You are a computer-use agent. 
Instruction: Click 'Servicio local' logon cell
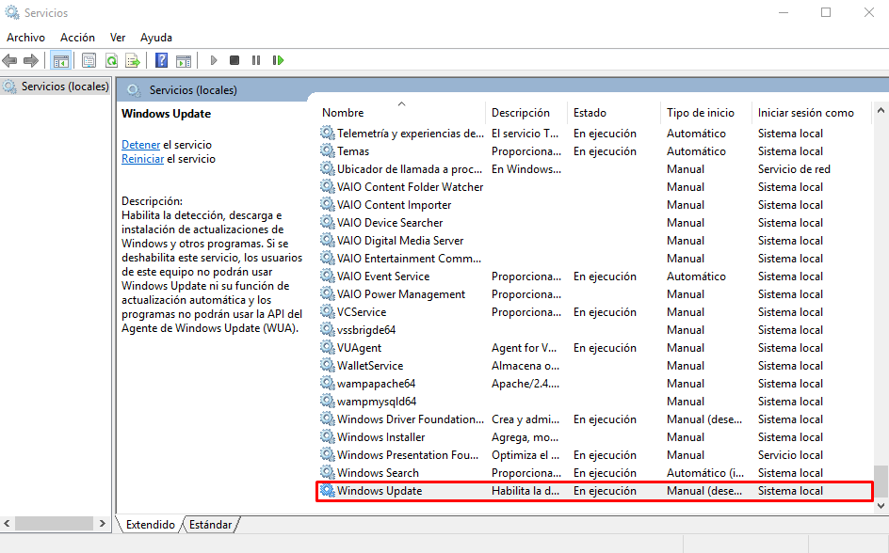click(790, 454)
